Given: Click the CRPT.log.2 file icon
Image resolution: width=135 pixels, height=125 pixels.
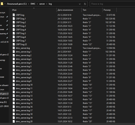Looking at the screenshot, I should coord(14,22).
